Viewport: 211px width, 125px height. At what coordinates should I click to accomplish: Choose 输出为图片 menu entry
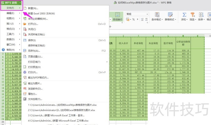pos(65,83)
